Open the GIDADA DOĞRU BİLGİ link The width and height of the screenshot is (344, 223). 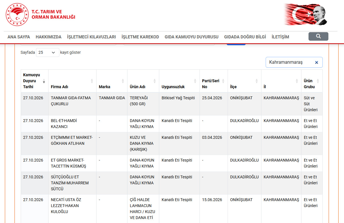click(245, 37)
